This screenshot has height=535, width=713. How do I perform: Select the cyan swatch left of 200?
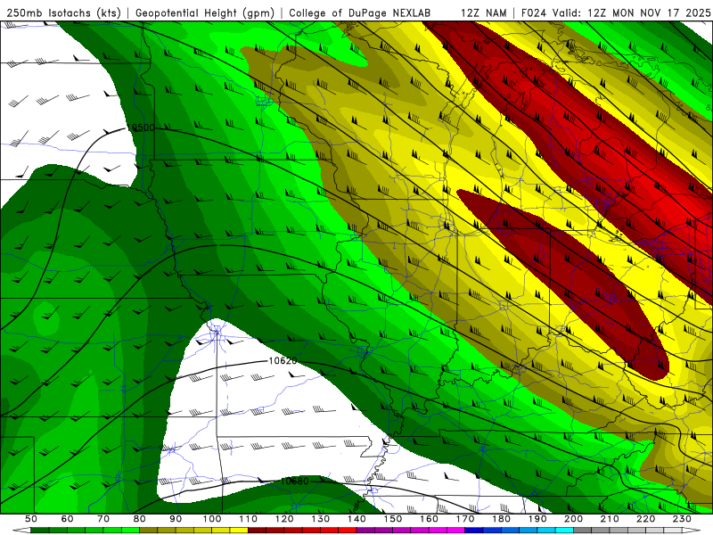click(564, 531)
